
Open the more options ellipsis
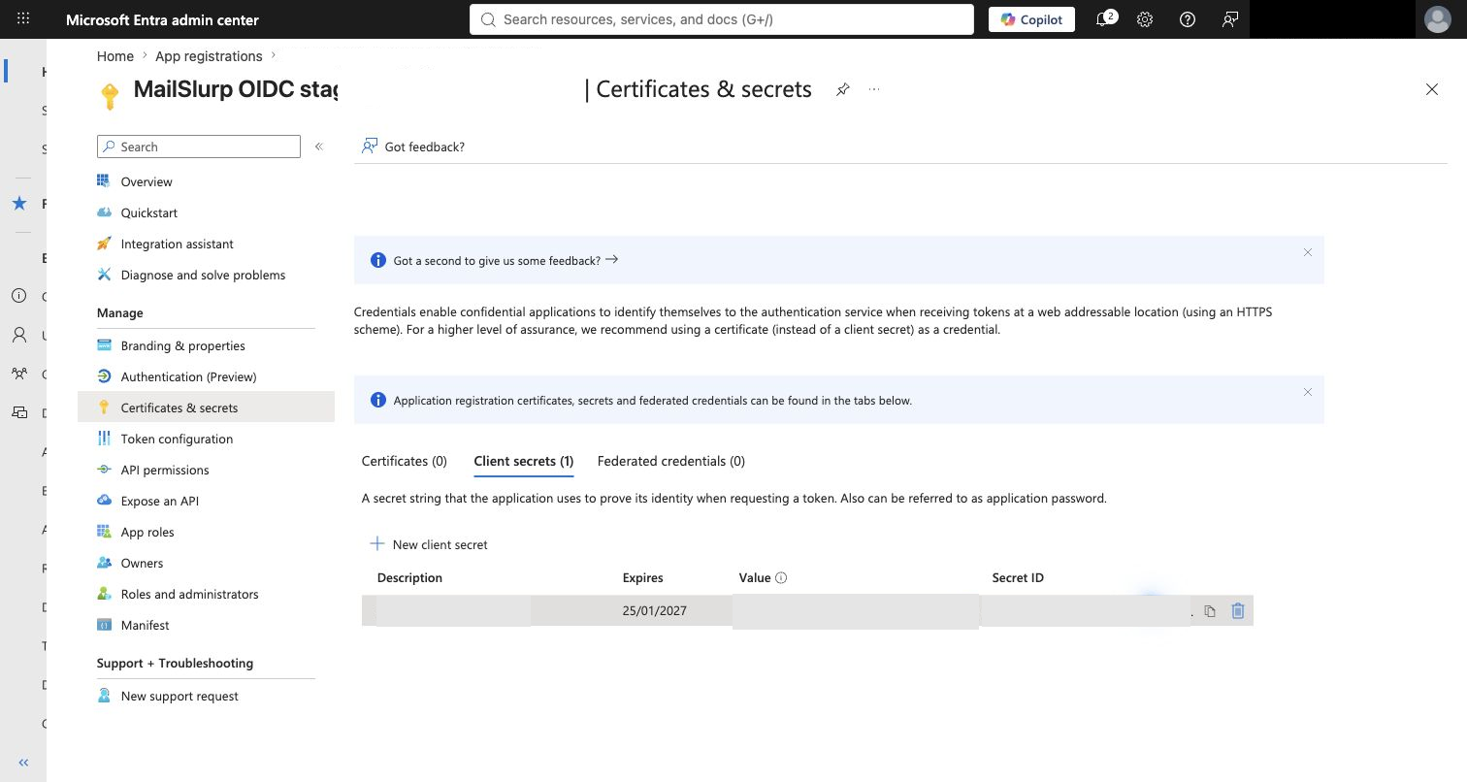click(874, 89)
